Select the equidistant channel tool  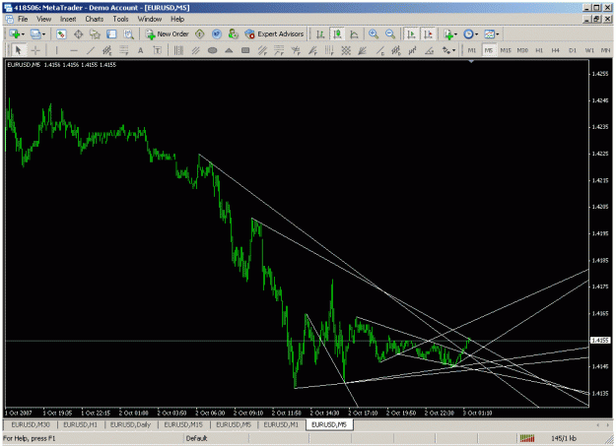(106, 50)
